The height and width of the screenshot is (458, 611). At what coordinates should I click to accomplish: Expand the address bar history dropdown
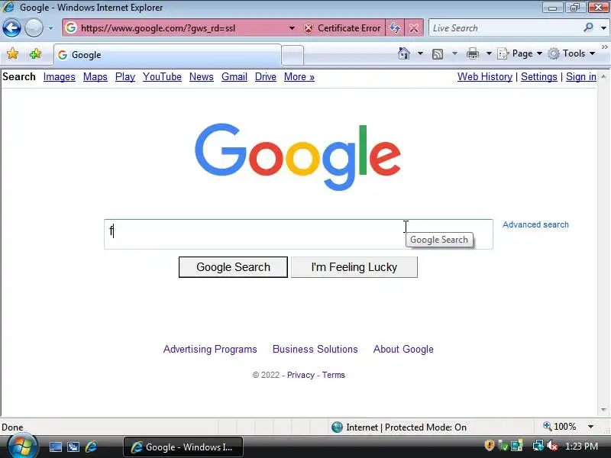pyautogui.click(x=292, y=28)
